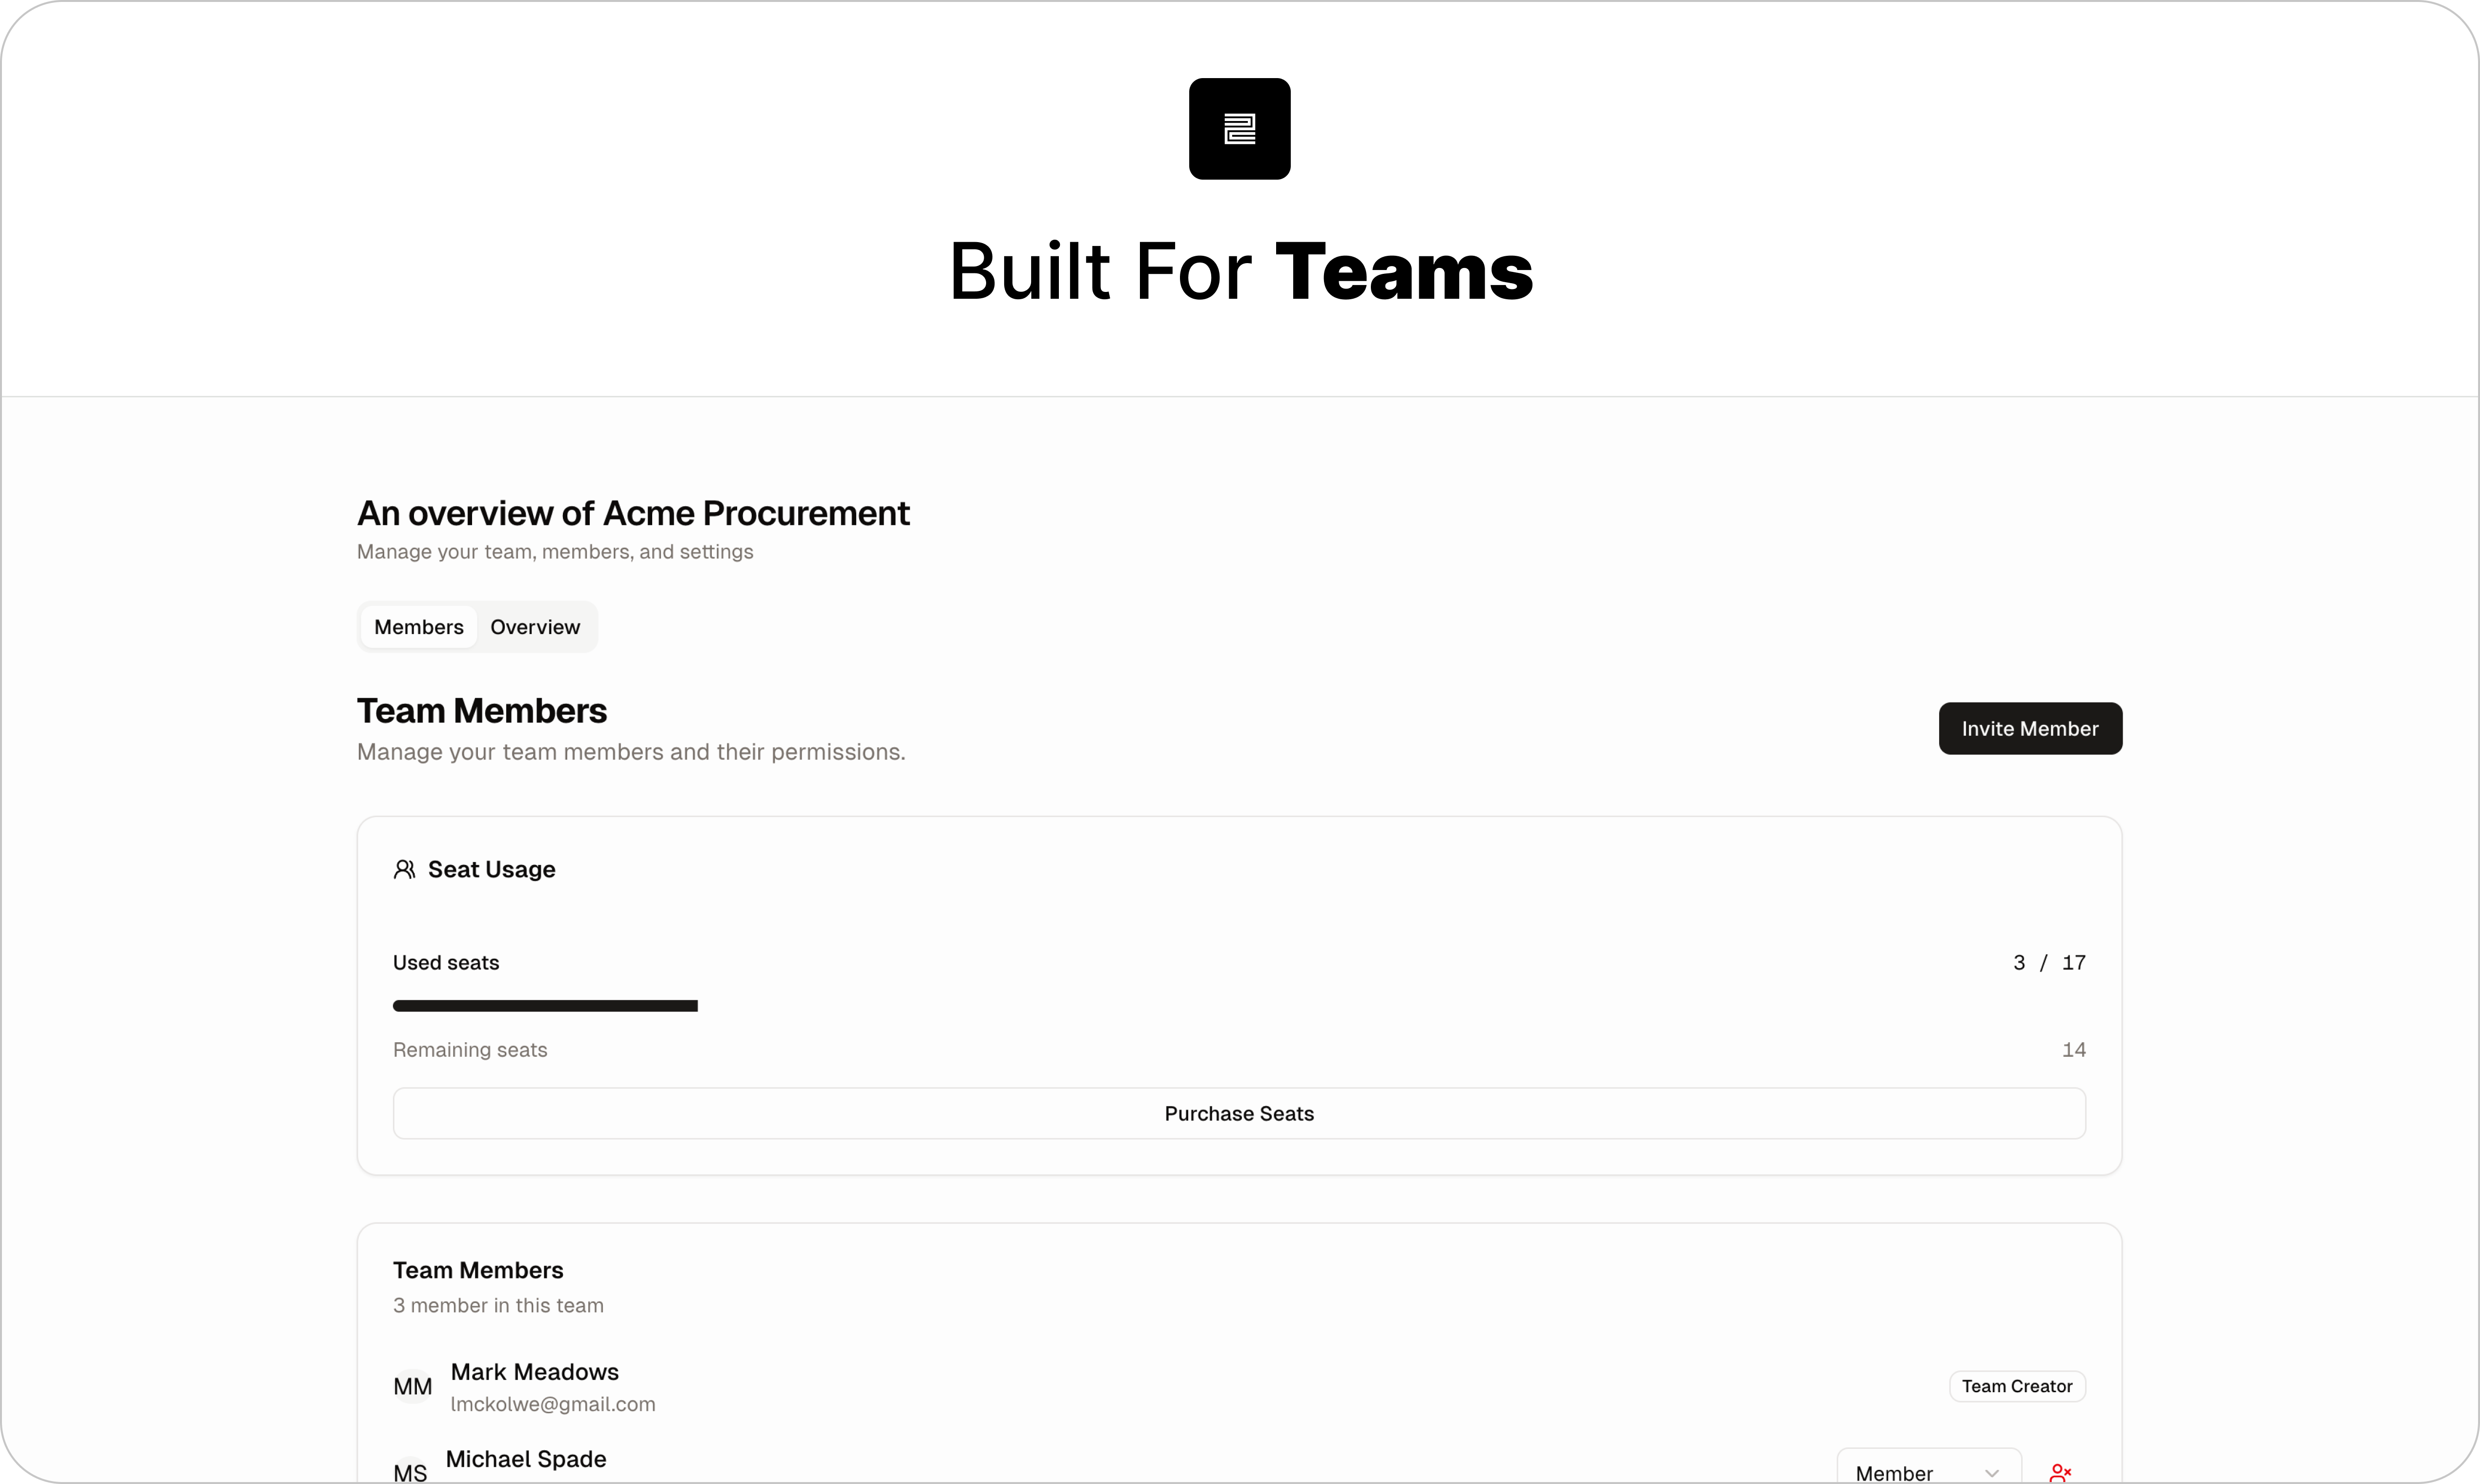Click 'Manage your team, members, and settings' subtitle

coord(555,551)
